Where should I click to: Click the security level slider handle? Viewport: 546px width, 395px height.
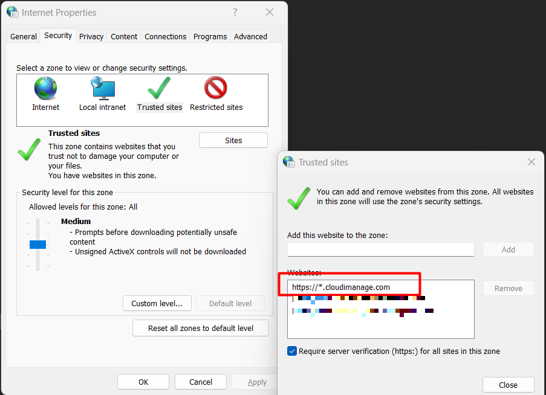[37, 244]
